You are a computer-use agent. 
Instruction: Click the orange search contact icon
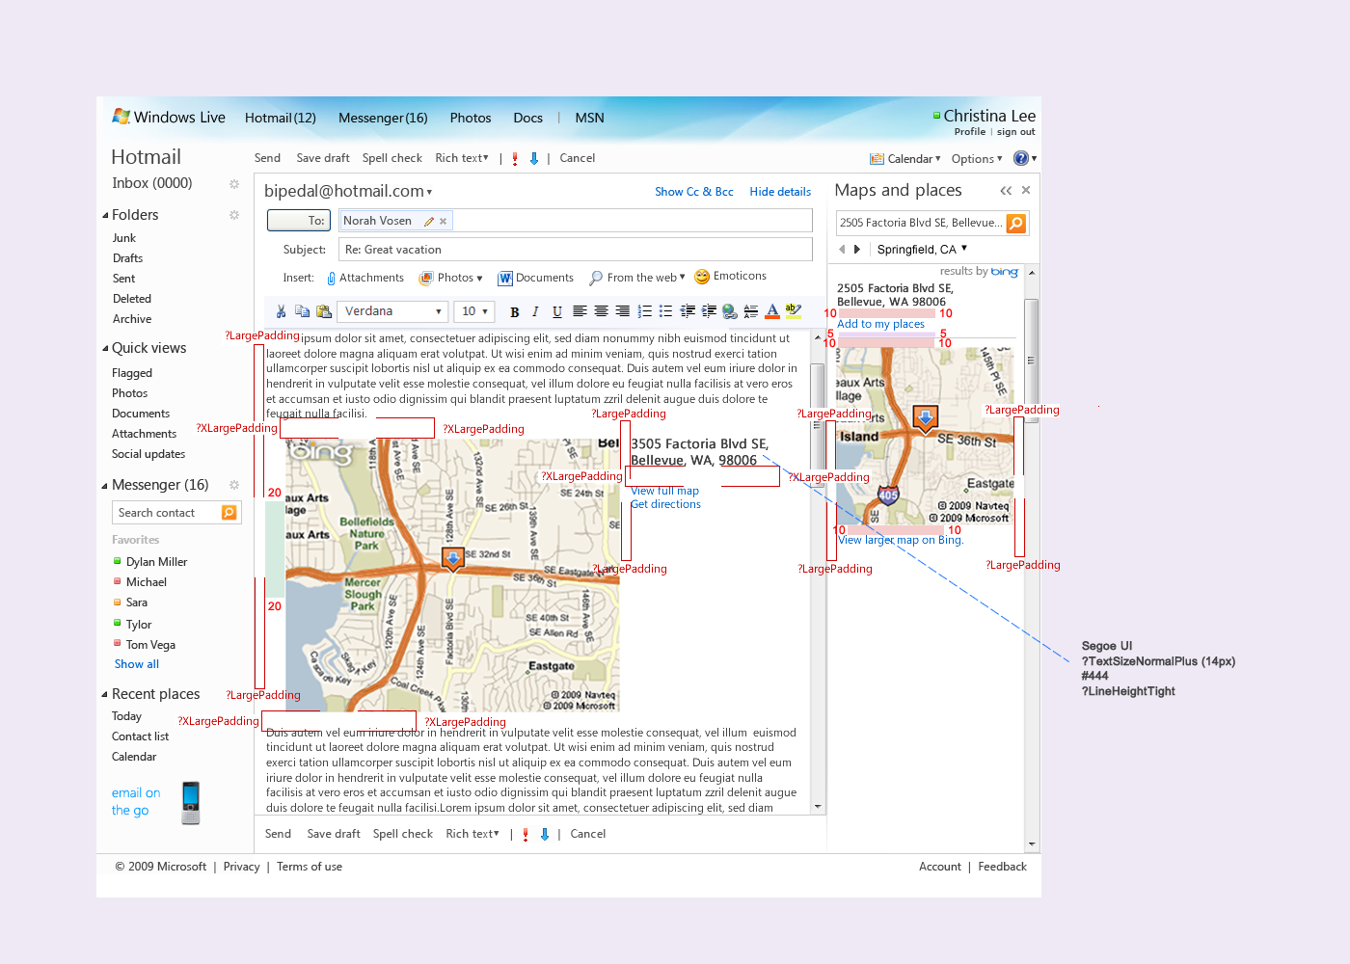[x=229, y=513]
